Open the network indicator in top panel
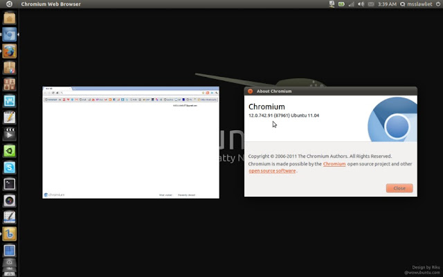 pyautogui.click(x=332, y=4)
